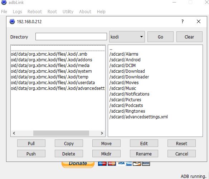Image resolution: width=209 pixels, height=179 pixels.
Task: Select /sdcard/Ringtones in right list
Action: (x=155, y=111)
